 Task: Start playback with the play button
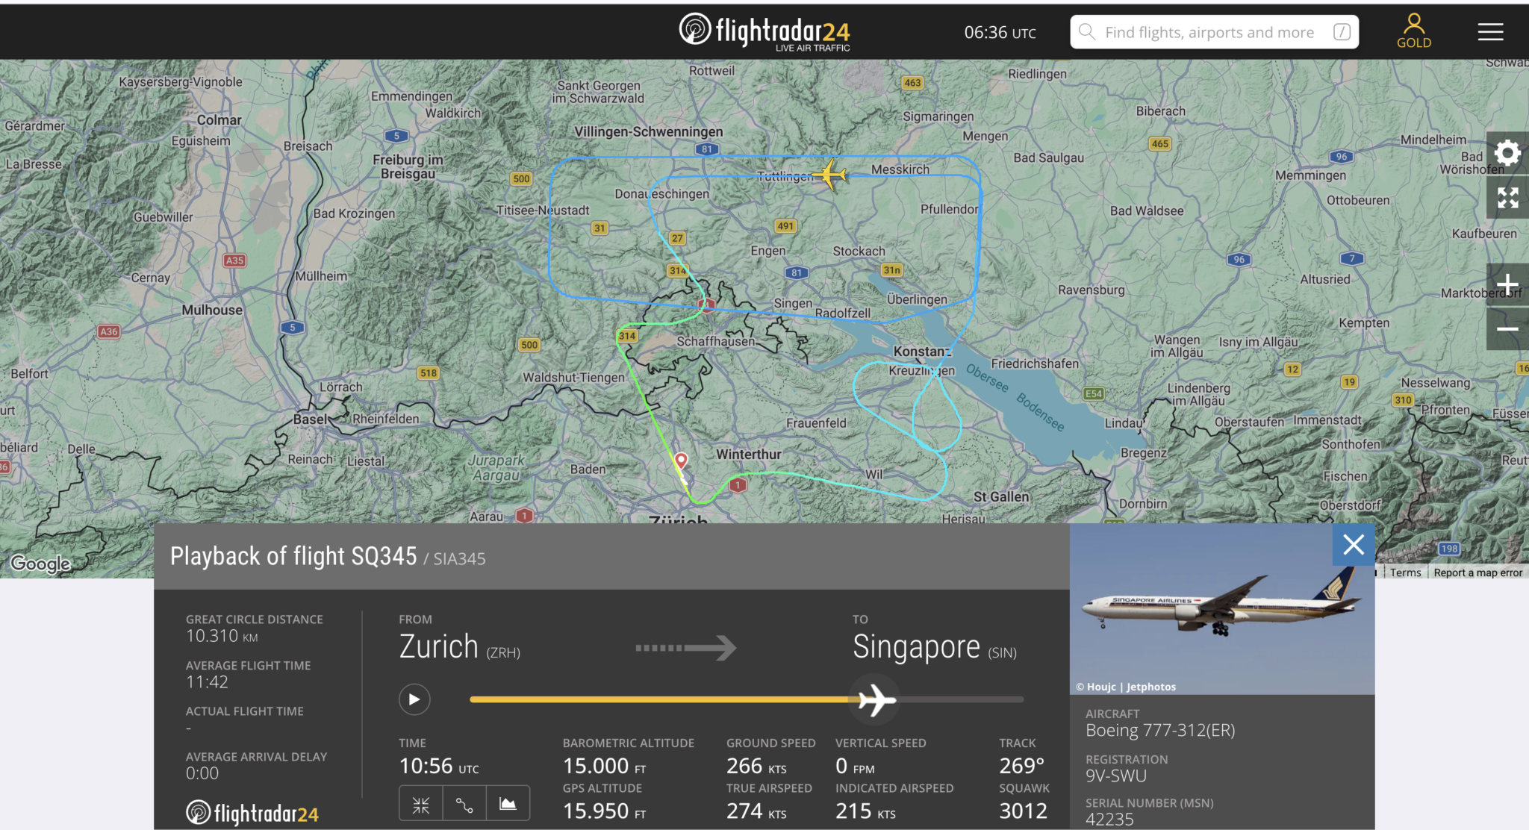coord(414,699)
